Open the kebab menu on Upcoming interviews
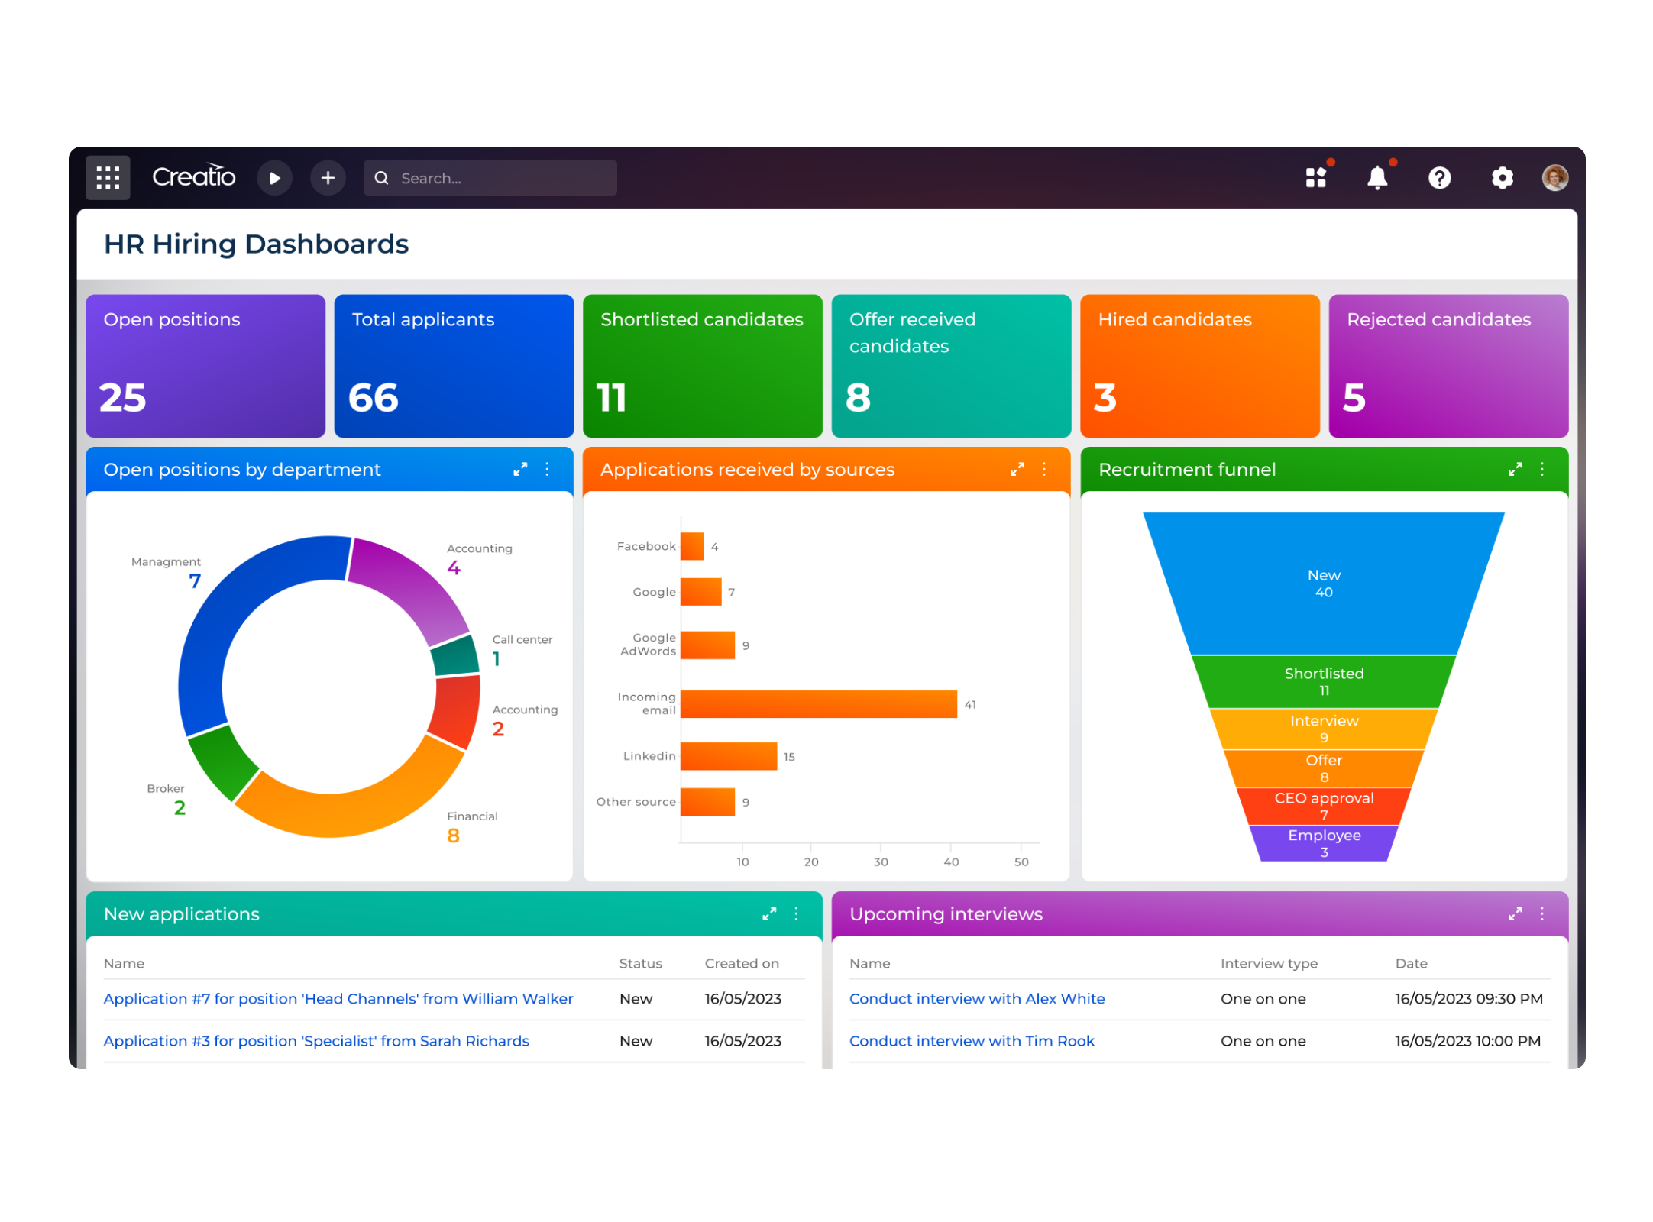Viewport: 1653px width, 1222px height. click(1541, 913)
